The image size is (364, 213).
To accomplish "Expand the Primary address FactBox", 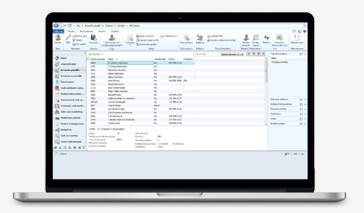I will pos(305,99).
